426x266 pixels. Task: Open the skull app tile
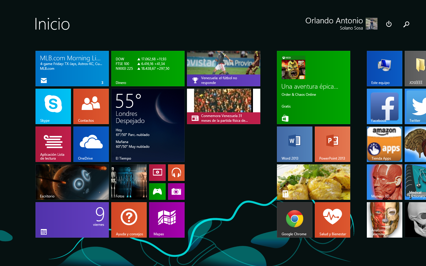click(415, 220)
